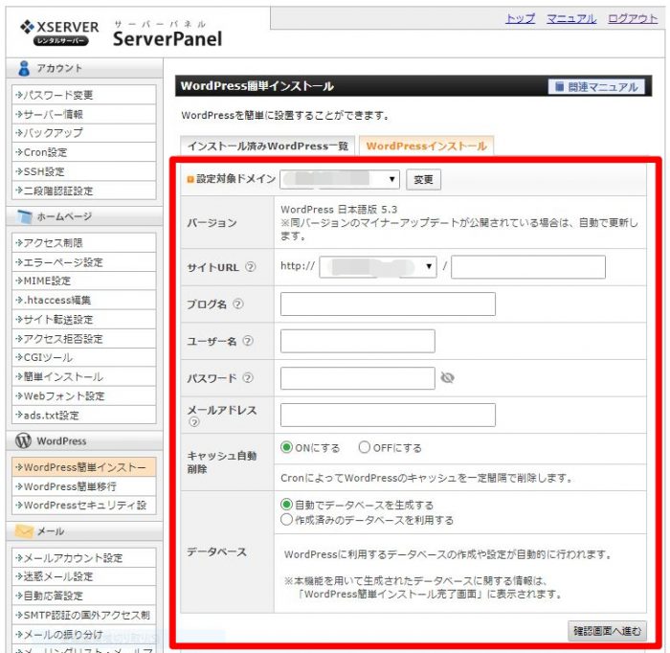Focus the ブログ名 input field
The image size is (670, 653).
388,304
